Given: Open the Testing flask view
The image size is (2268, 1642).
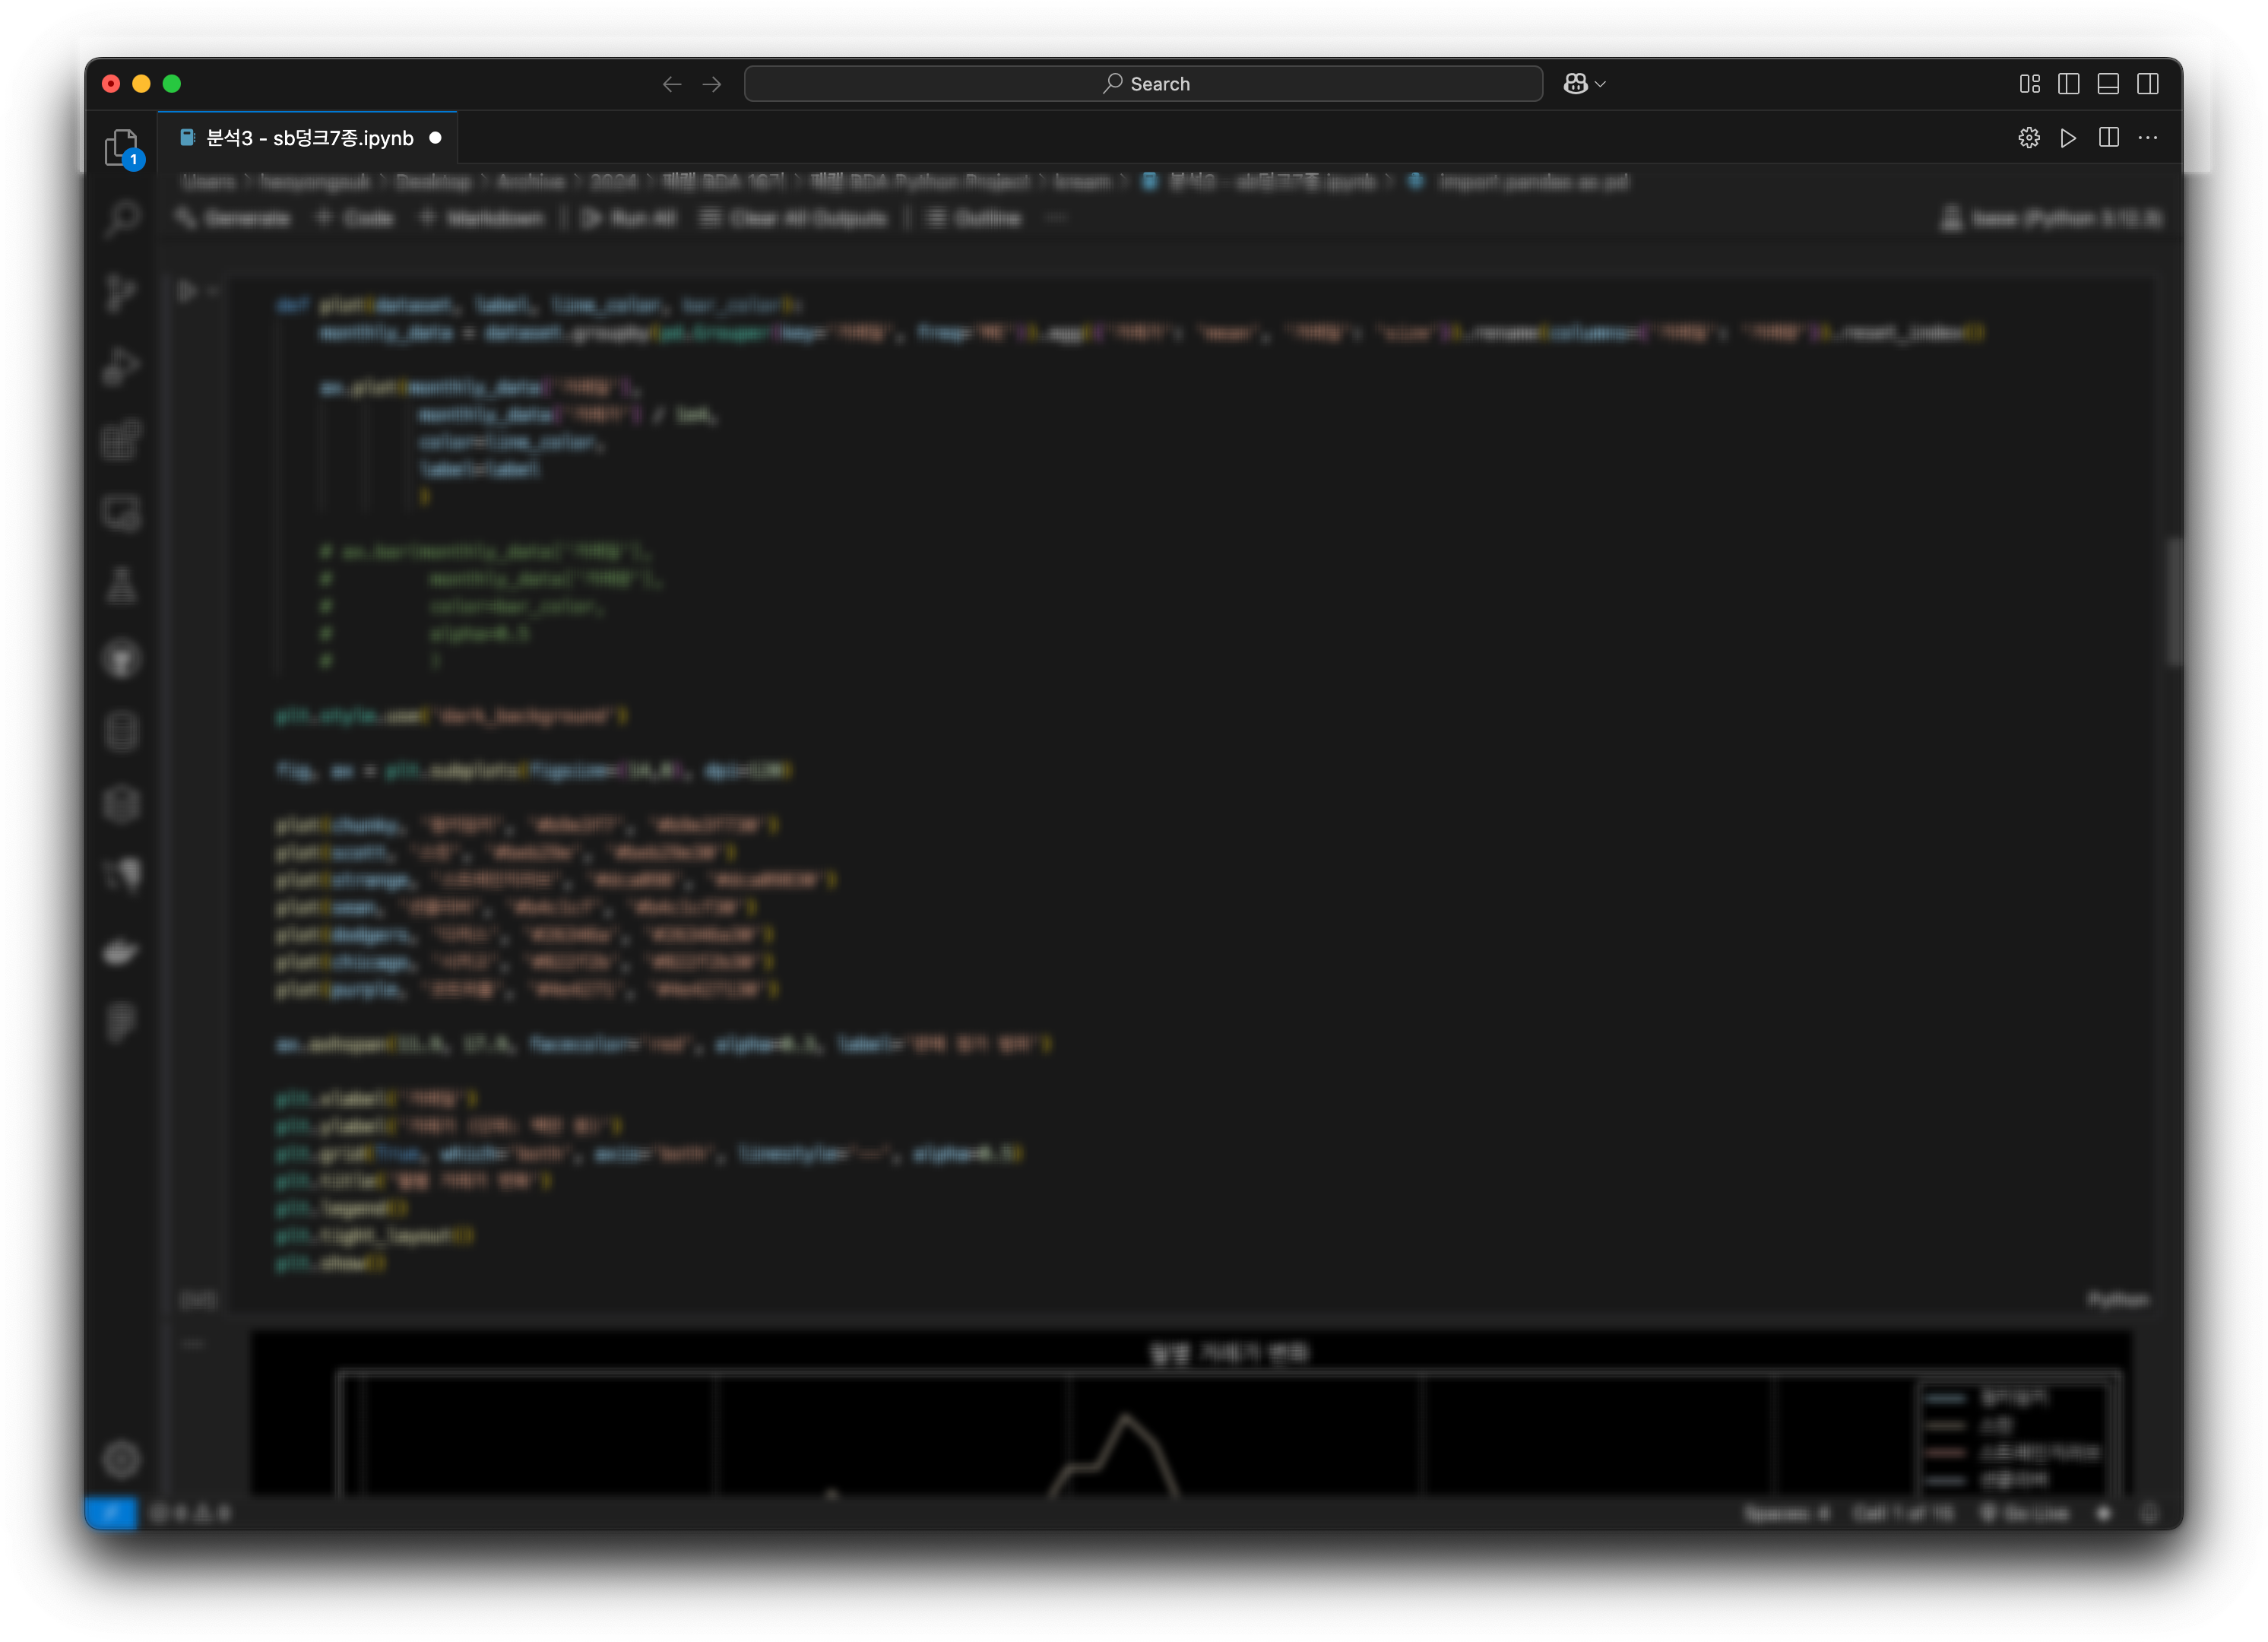Looking at the screenshot, I should point(121,586).
